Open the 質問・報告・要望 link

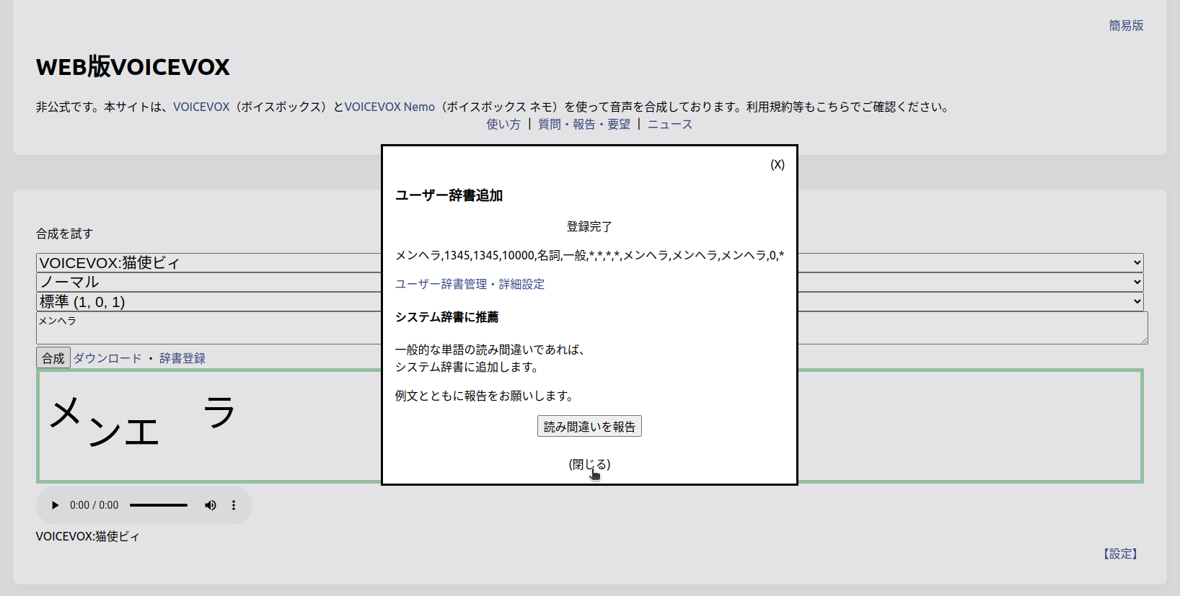coord(584,124)
